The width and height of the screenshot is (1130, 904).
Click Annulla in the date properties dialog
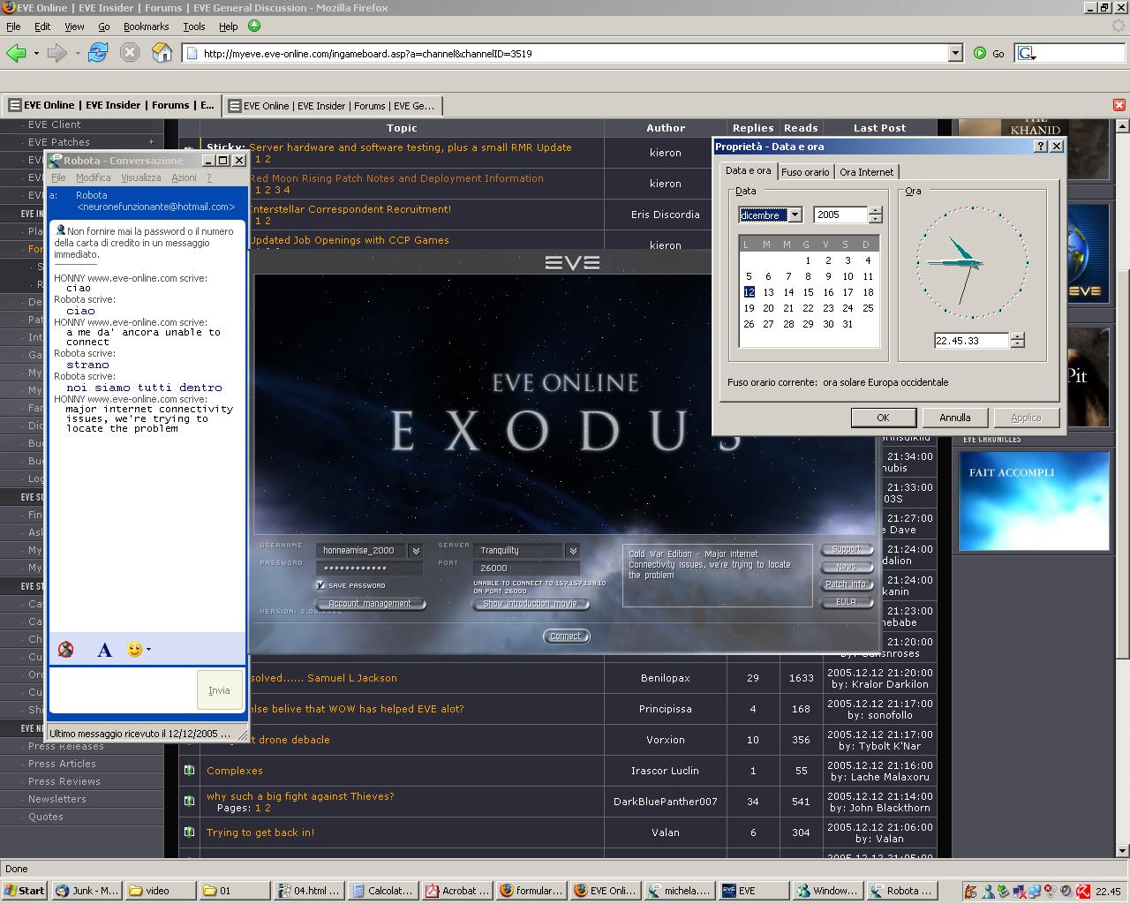[954, 418]
